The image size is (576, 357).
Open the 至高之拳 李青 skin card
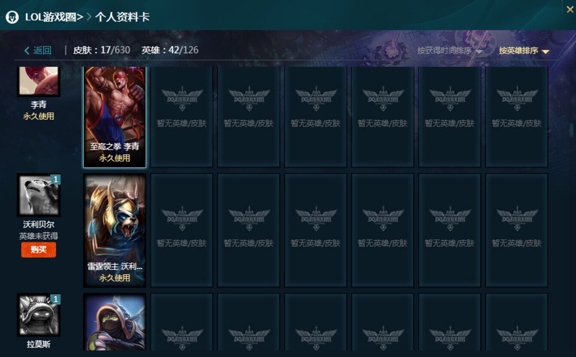click(x=115, y=116)
